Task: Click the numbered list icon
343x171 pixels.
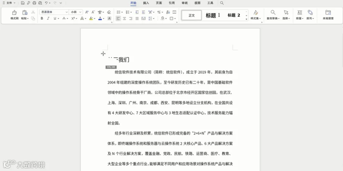Action: tap(128, 12)
